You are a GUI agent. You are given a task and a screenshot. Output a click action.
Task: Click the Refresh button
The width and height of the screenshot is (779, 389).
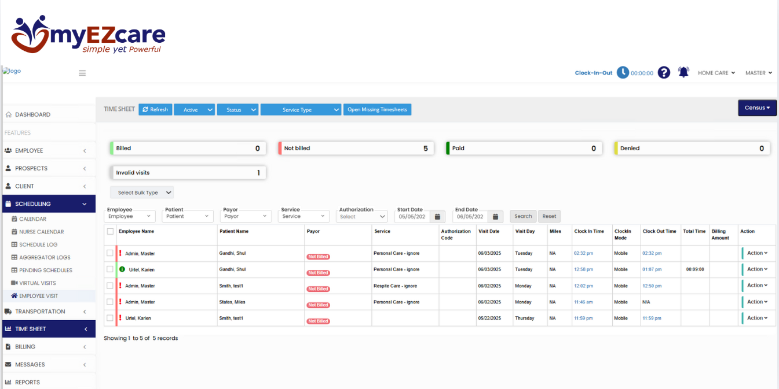(155, 110)
